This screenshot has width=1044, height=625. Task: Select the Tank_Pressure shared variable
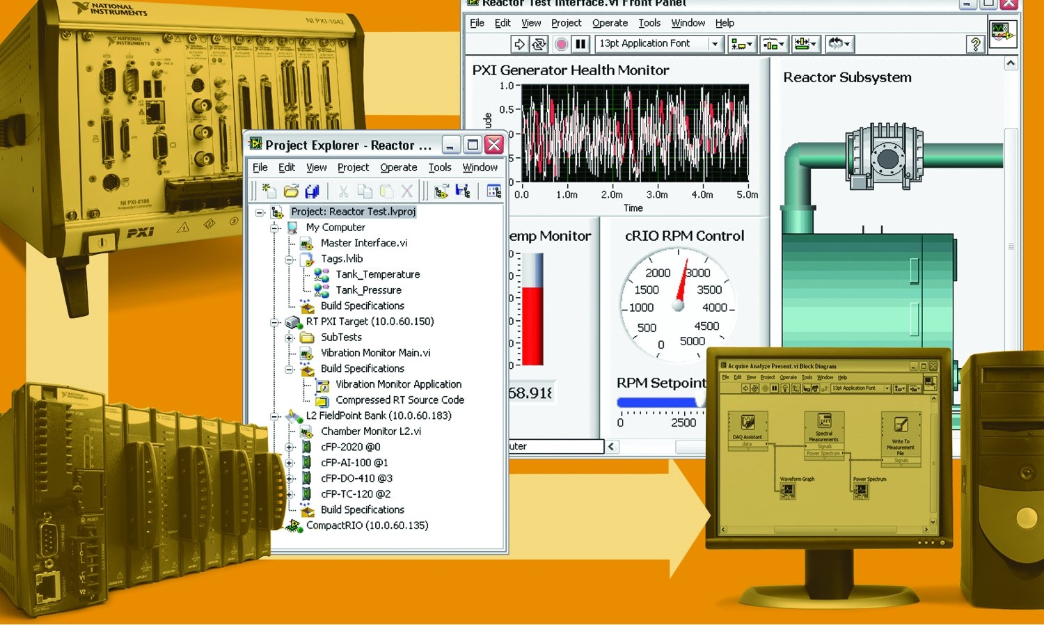[x=367, y=290]
